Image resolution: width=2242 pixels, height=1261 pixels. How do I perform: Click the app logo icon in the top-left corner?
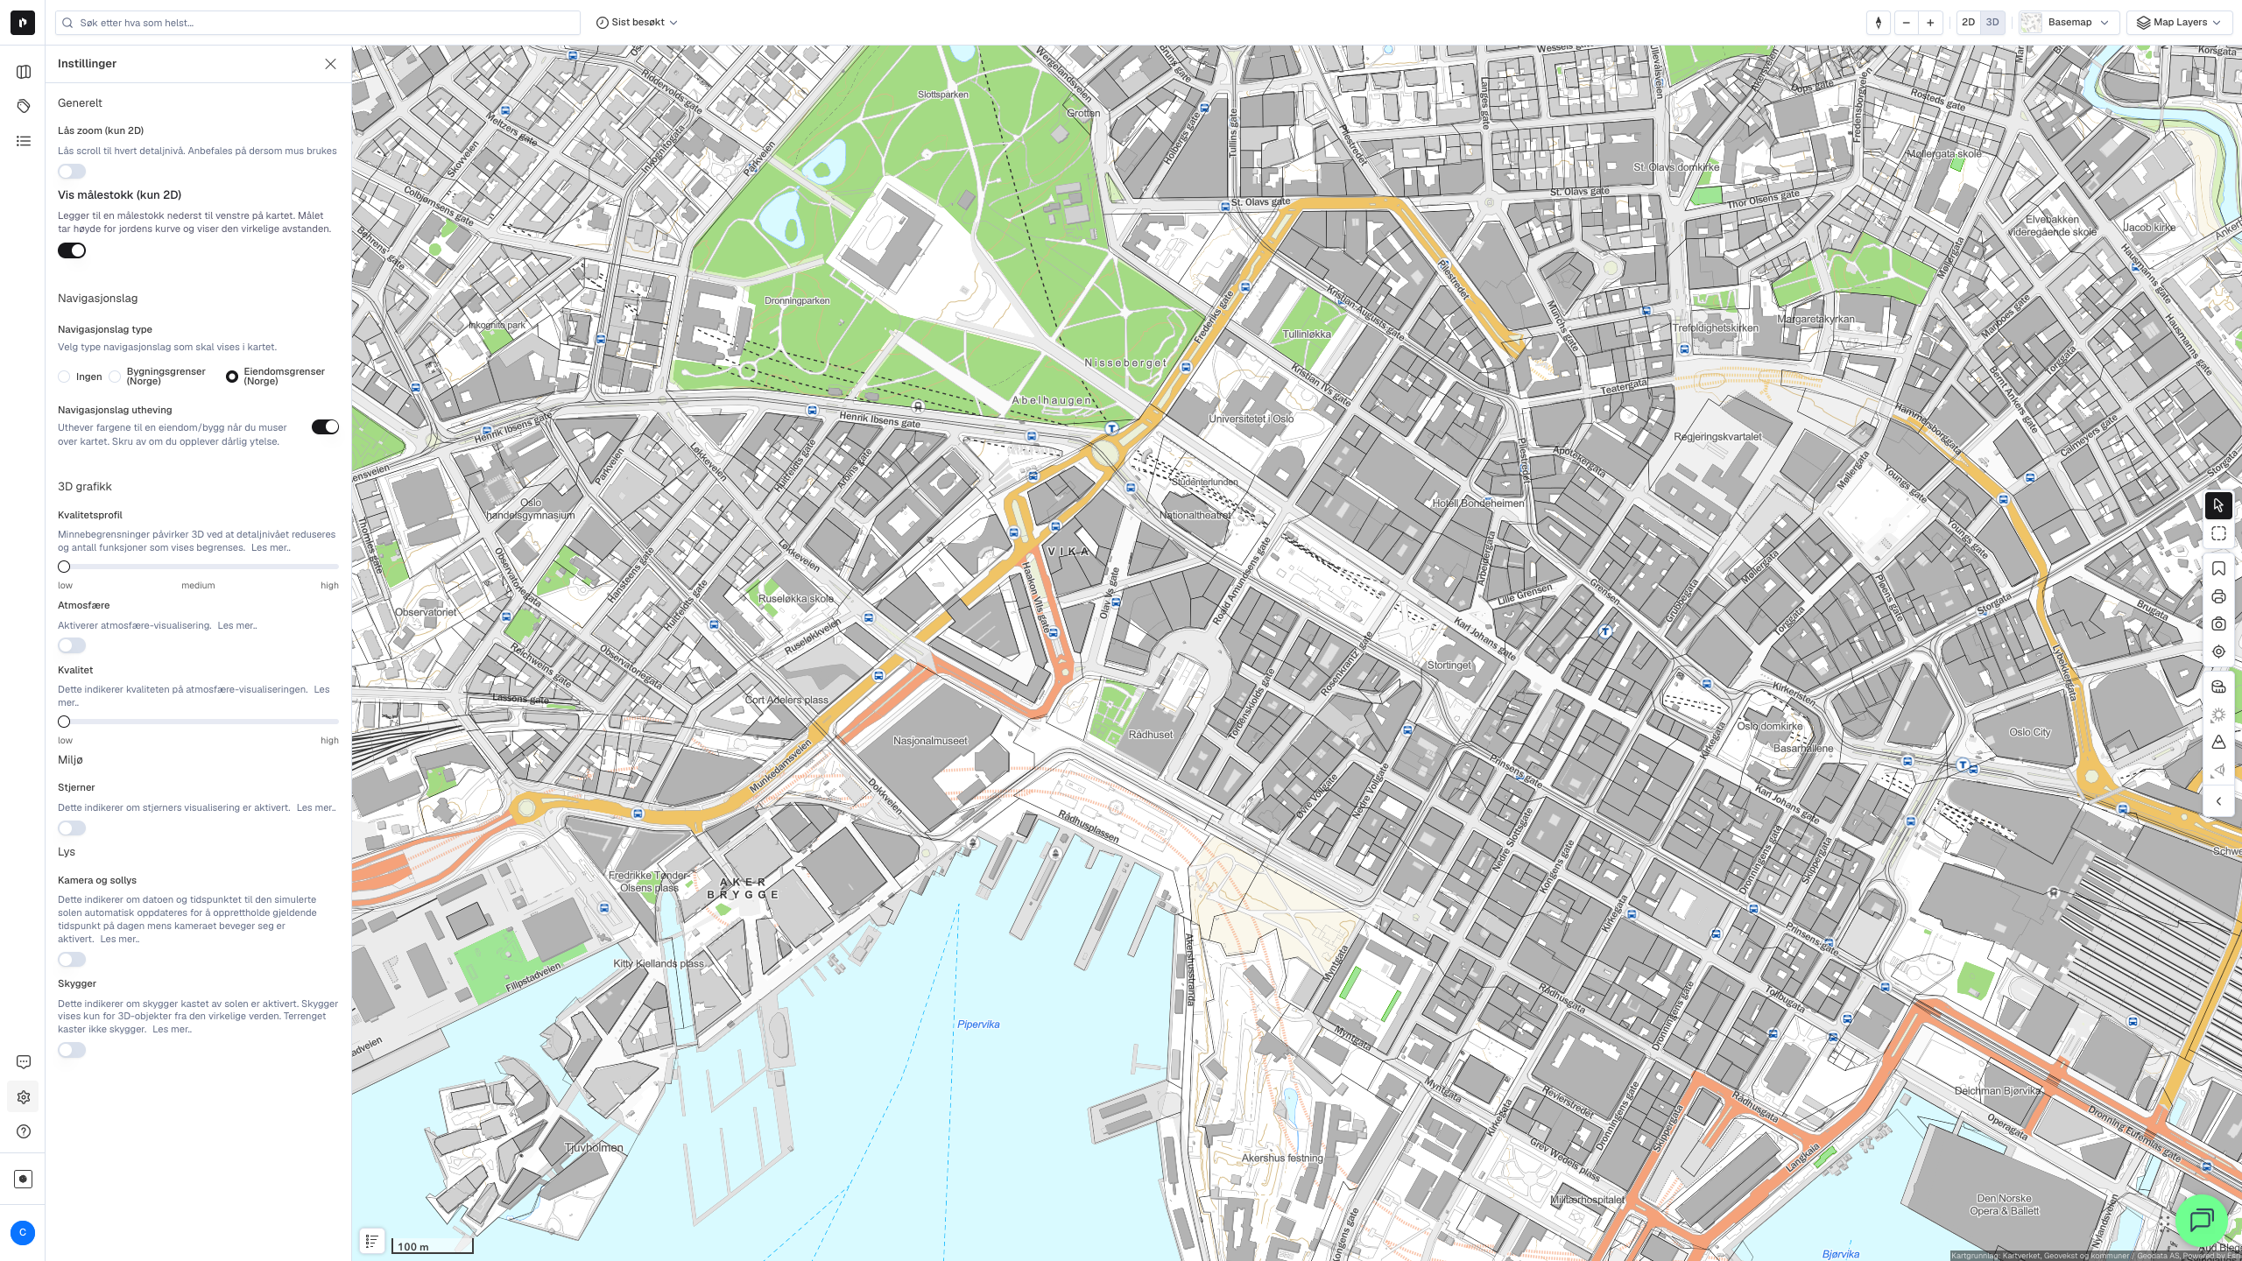click(x=23, y=23)
